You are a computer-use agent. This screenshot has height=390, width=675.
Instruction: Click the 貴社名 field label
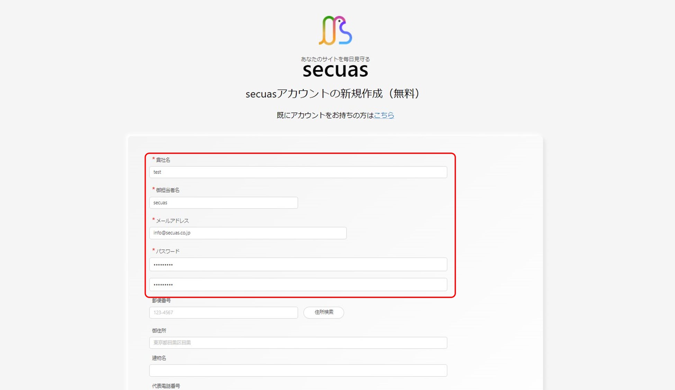tap(163, 160)
